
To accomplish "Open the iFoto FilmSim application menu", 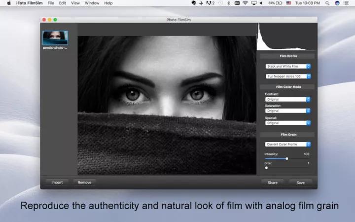I will 29,3.
